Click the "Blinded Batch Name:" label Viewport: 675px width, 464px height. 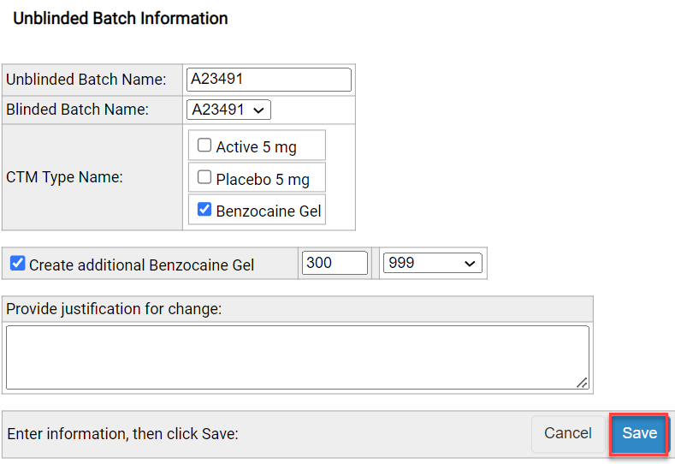pyautogui.click(x=77, y=110)
